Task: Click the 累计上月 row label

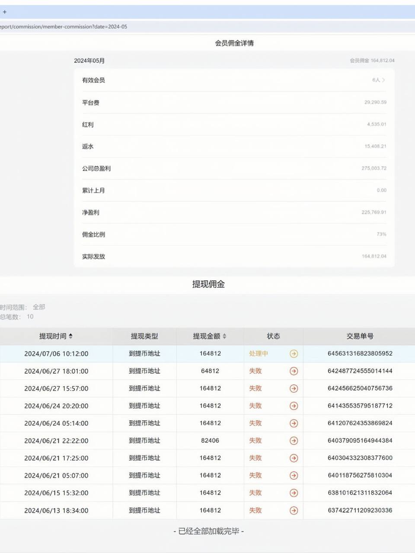Action: 93,190
